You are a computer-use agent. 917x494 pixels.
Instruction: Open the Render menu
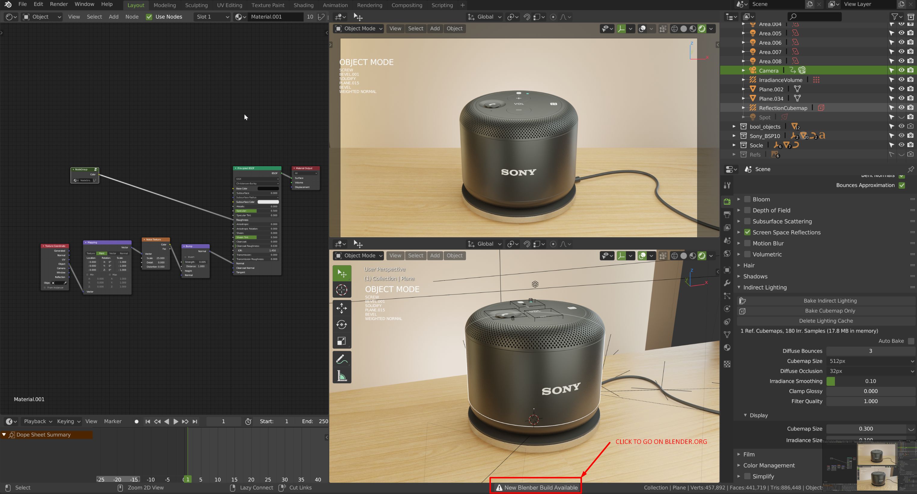[59, 4]
